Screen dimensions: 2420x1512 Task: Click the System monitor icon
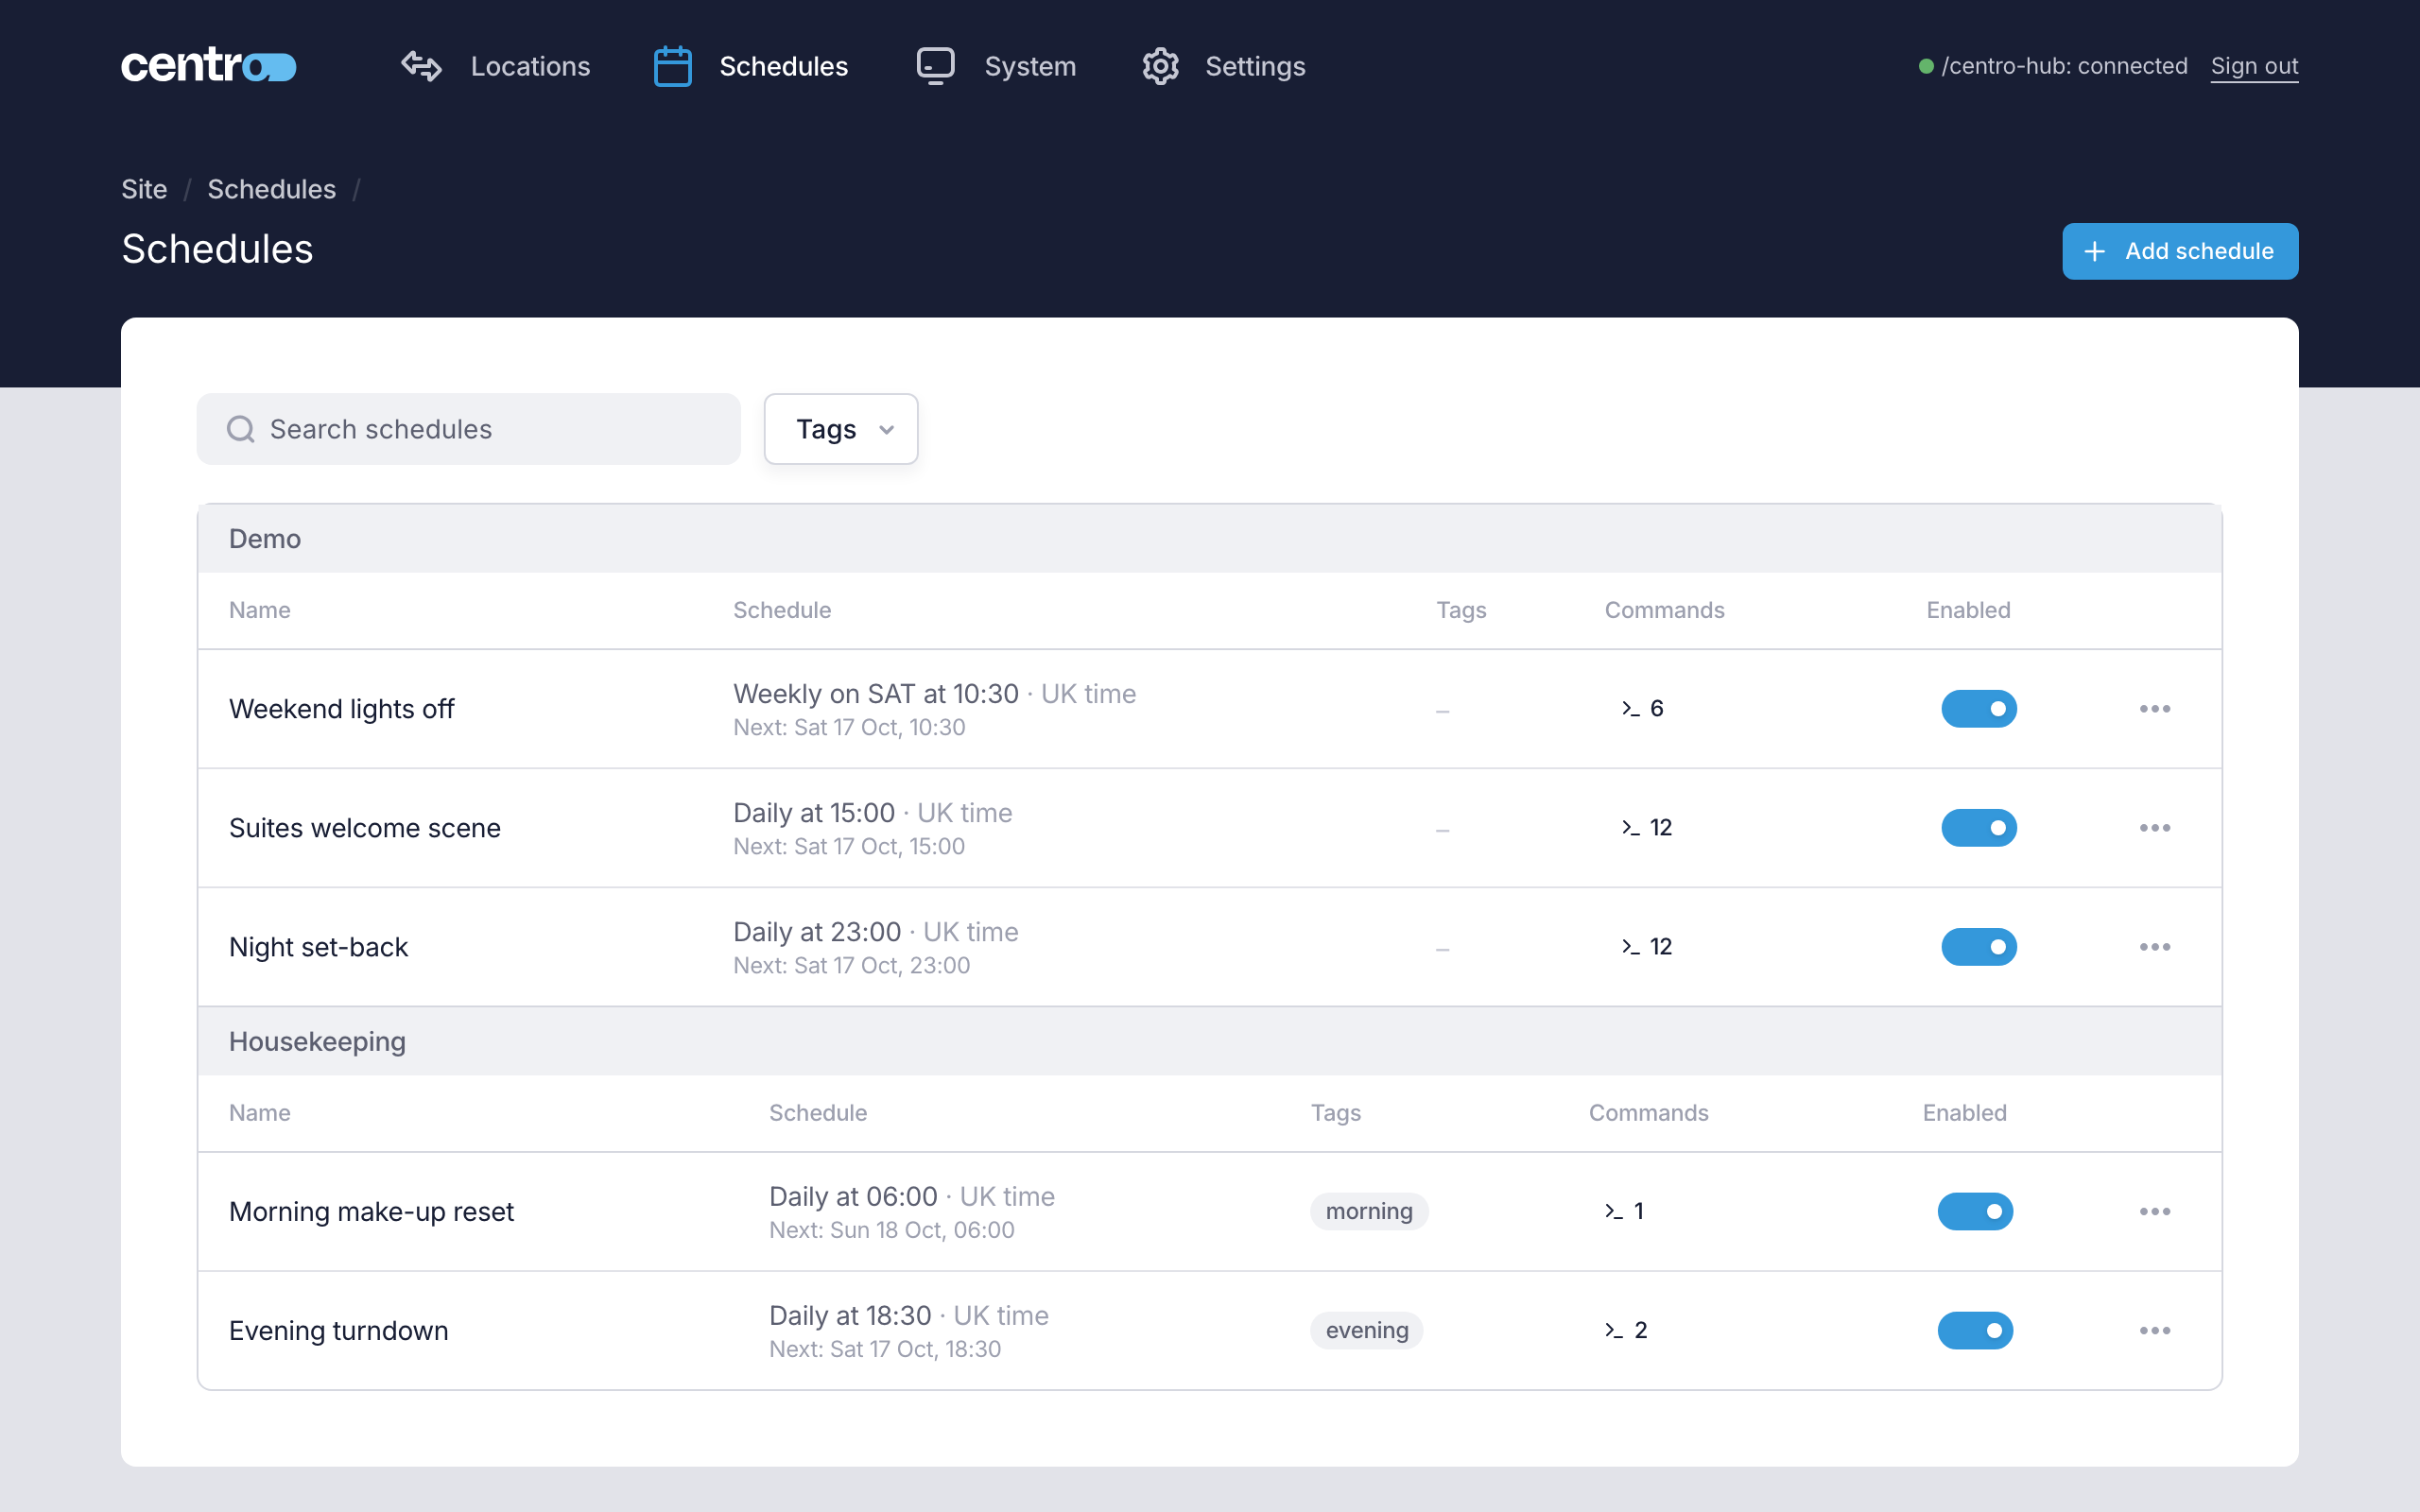tap(936, 66)
